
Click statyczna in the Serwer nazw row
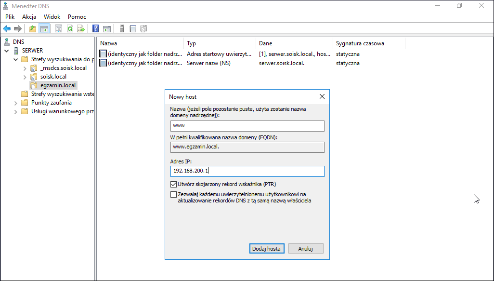[348, 63]
